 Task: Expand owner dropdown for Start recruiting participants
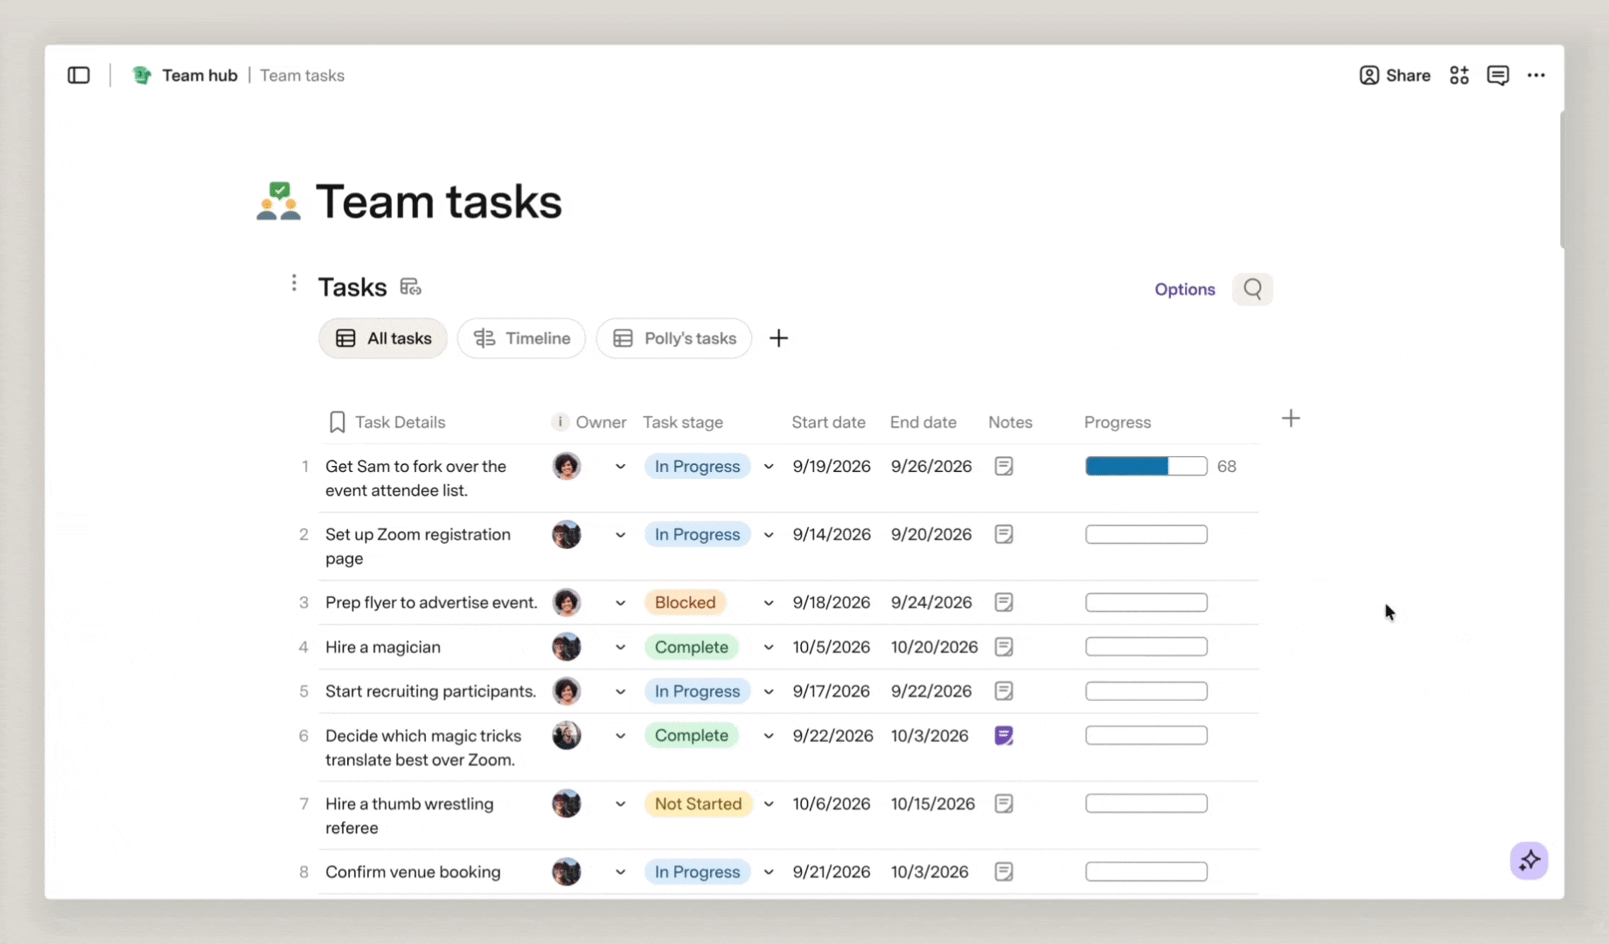coord(620,691)
